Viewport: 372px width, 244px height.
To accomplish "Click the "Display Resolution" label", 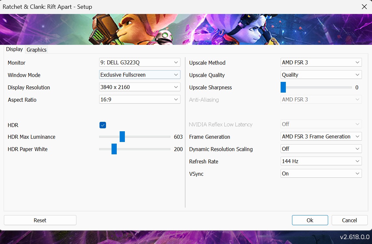I will 29,87.
